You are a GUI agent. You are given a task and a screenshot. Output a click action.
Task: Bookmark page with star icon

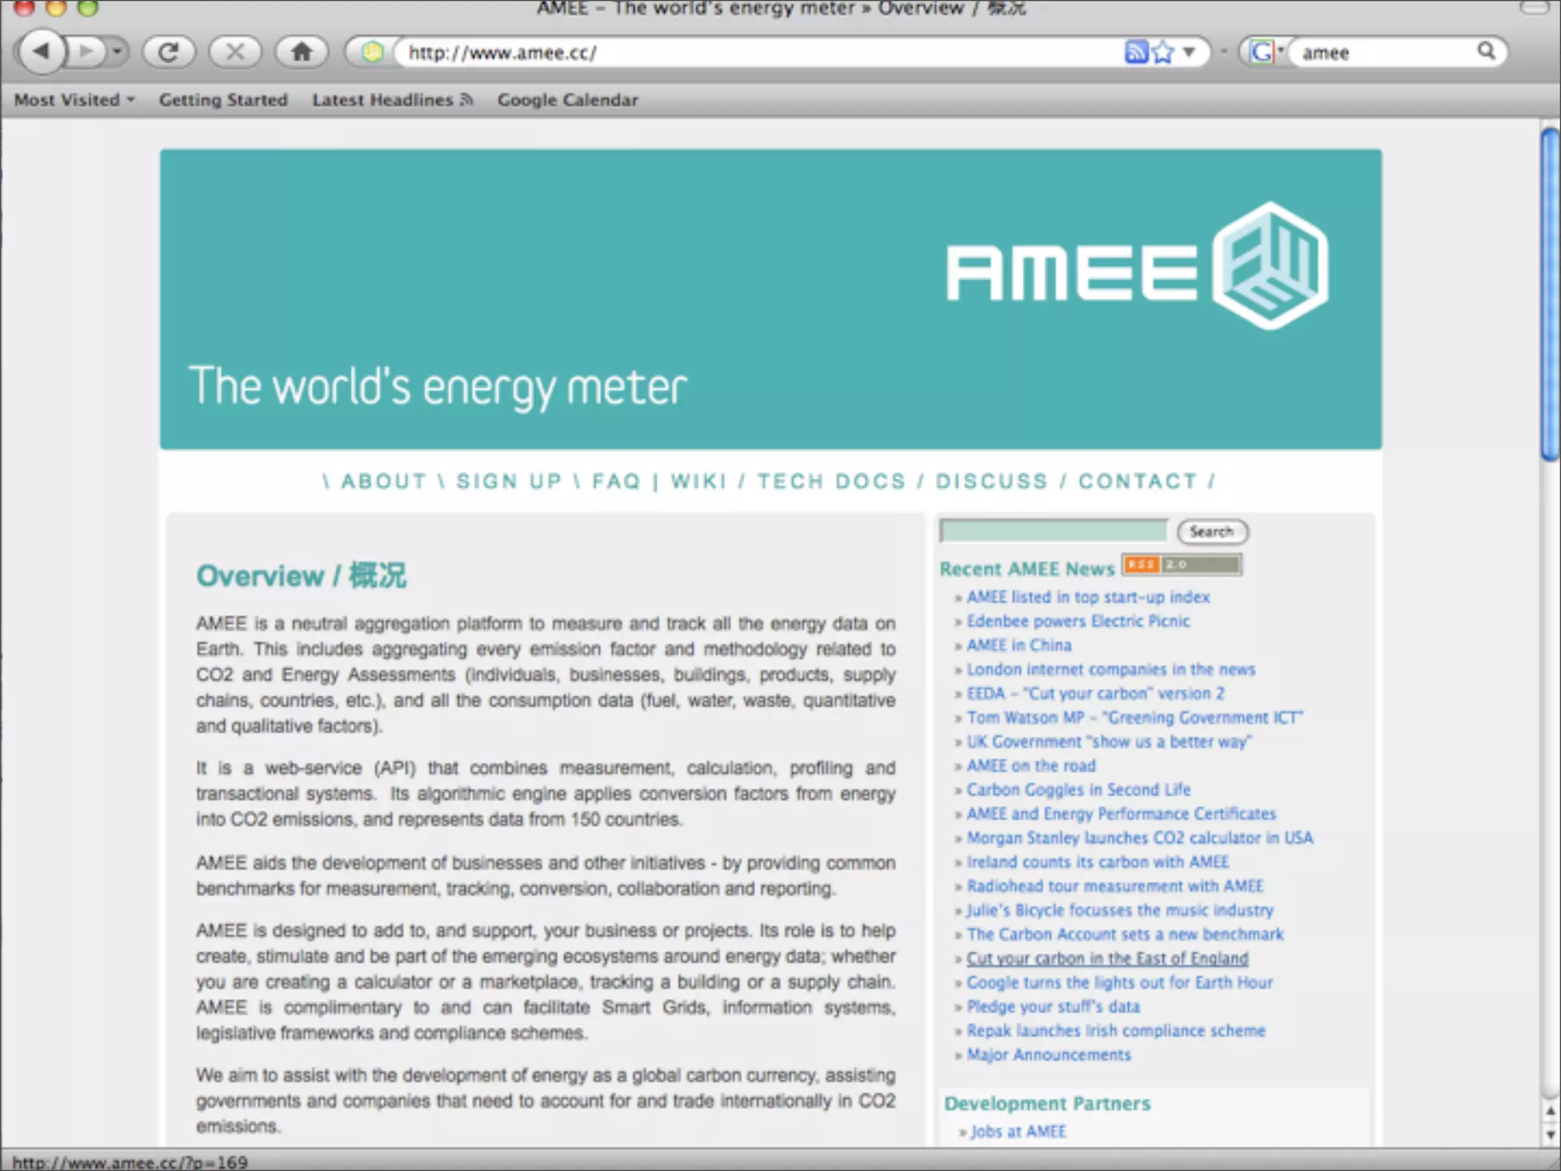point(1163,52)
